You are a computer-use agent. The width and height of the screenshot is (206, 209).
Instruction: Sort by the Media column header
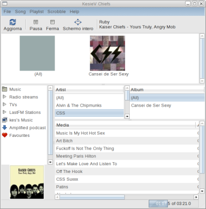pos(126,125)
